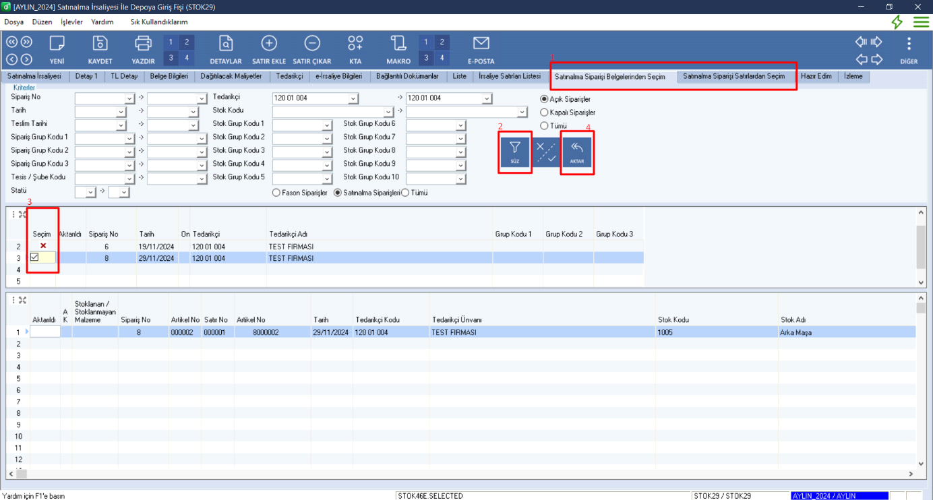The width and height of the screenshot is (933, 500).
Task: Click the striped left arrow icon
Action: pyautogui.click(x=861, y=42)
